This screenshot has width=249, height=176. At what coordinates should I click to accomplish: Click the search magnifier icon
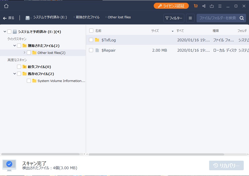pyautogui.click(x=241, y=18)
